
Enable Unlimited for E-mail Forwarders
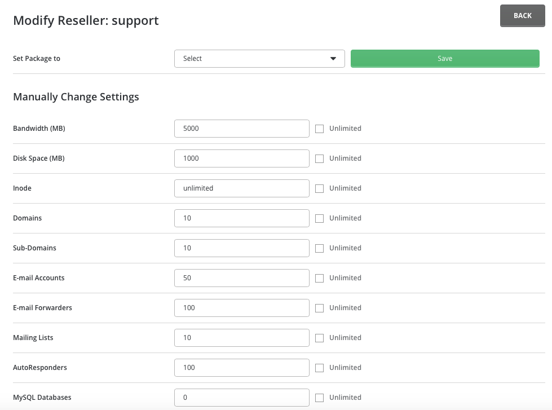(319, 308)
